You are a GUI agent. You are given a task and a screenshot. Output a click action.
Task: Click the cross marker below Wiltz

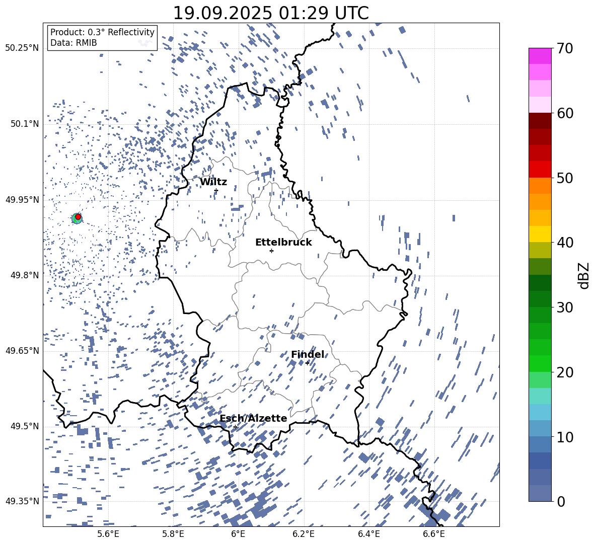click(x=216, y=190)
